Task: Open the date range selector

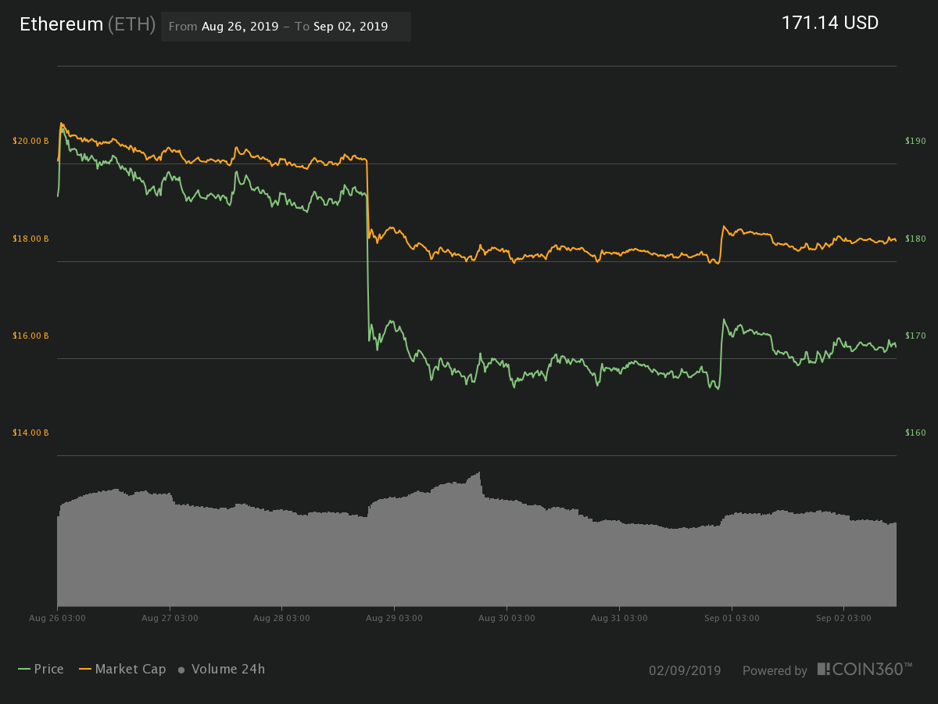Action: click(x=285, y=26)
